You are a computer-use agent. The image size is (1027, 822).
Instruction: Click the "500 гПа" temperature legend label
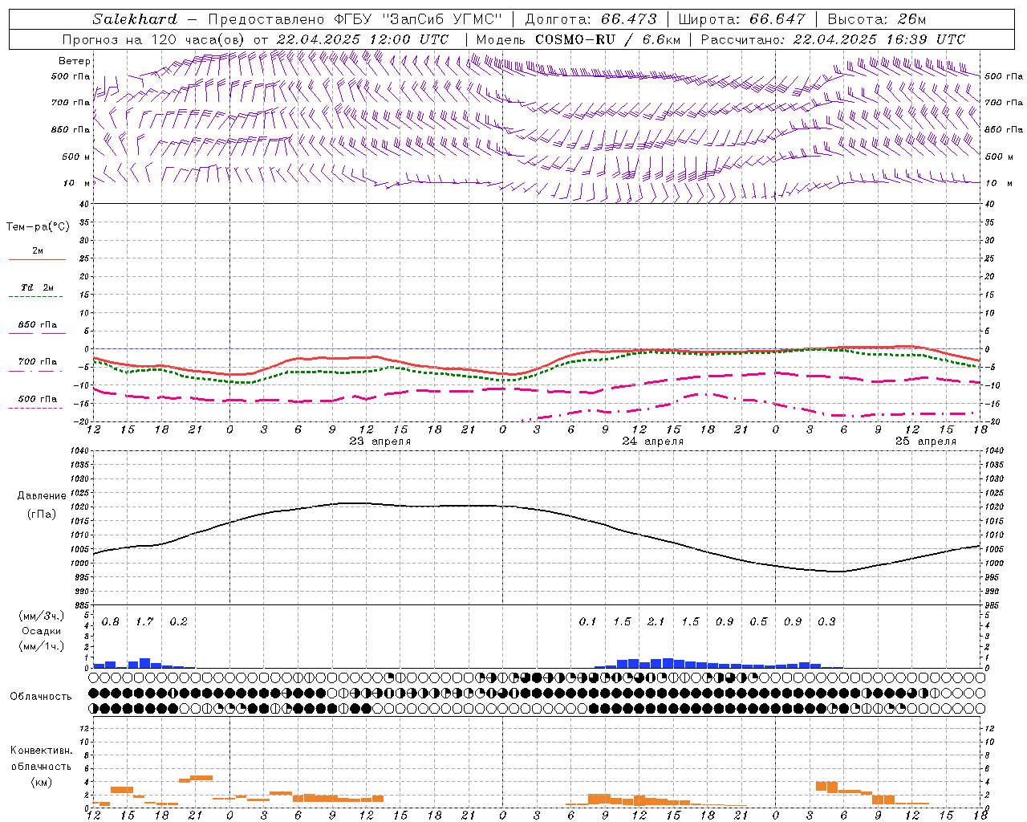coord(38,399)
